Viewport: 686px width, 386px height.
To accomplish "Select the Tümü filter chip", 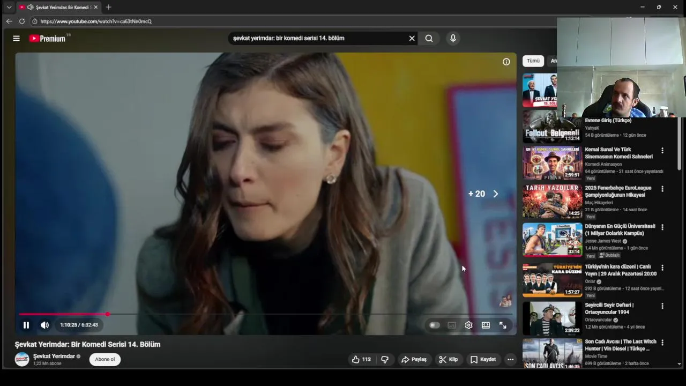I will click(x=533, y=61).
